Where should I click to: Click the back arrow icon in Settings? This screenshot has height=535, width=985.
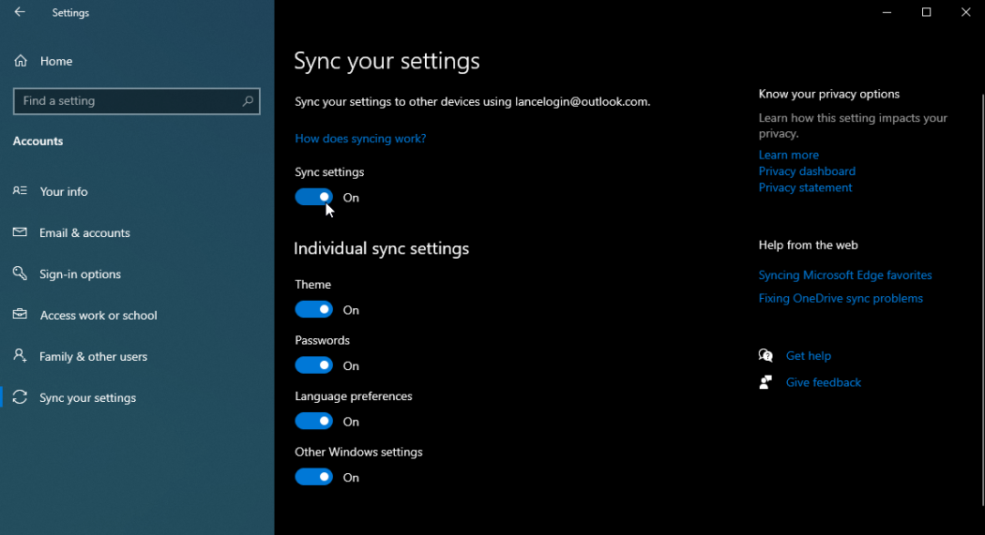(20, 13)
